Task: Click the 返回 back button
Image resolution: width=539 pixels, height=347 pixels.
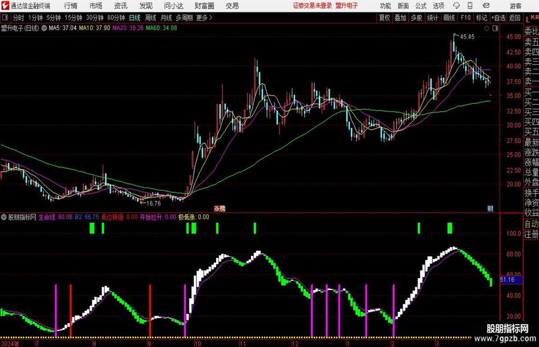Action: (x=514, y=18)
